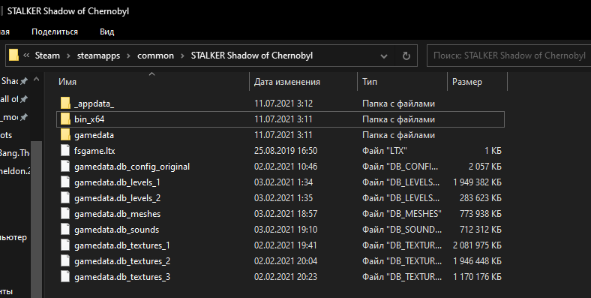Show hidden path via double-chevron before Steam

point(26,56)
